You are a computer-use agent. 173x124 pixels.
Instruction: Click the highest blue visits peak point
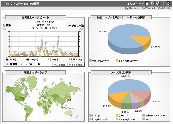point(42,36)
